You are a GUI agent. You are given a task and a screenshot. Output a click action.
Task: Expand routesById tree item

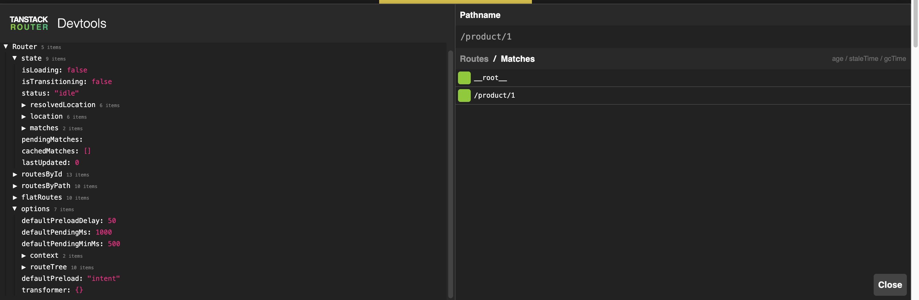click(15, 174)
